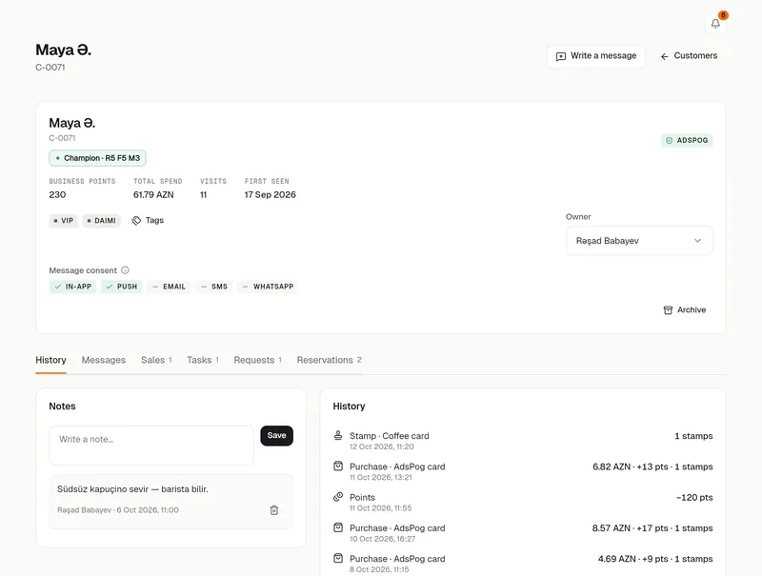Delete the Südsüz kapuçino note via trash icon

pos(274,510)
